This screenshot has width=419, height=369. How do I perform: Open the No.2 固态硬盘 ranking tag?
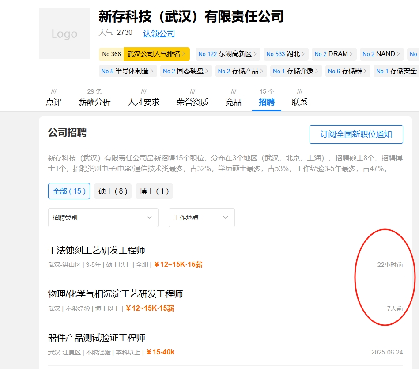point(186,71)
